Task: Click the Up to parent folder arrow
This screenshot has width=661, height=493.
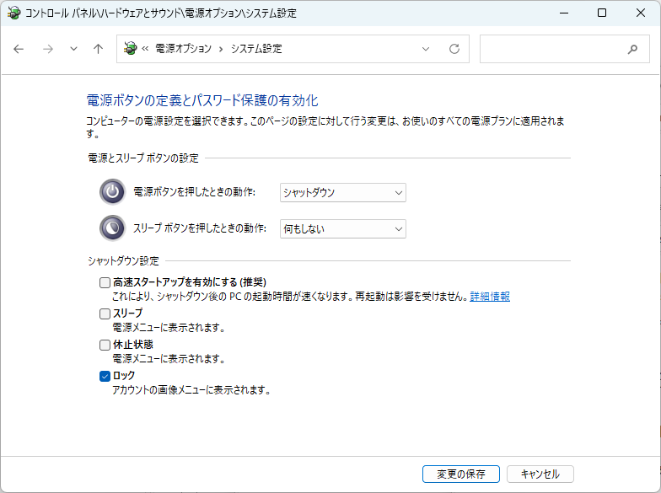Action: 98,49
